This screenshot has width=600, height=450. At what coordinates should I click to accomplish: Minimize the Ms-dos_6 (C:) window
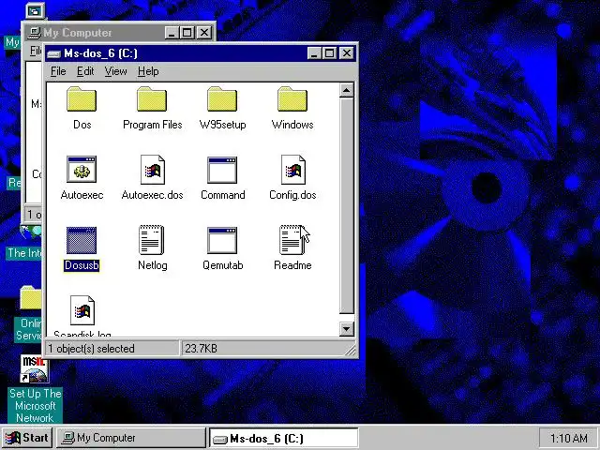(314, 53)
